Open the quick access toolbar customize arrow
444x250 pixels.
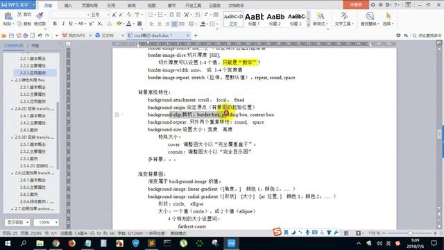(56, 35)
